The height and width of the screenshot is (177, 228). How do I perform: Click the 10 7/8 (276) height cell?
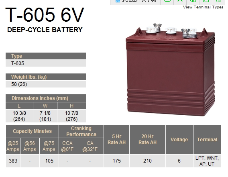tap(71, 116)
